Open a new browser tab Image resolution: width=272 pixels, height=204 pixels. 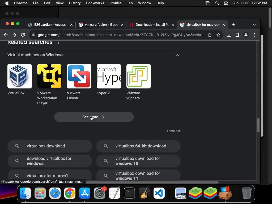click(x=234, y=25)
